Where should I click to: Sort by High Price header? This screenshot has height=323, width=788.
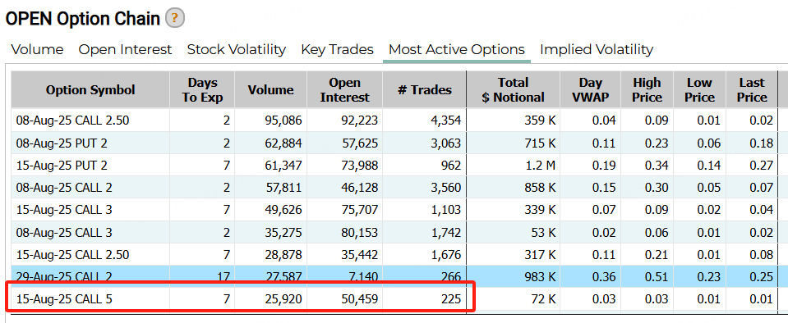click(647, 90)
